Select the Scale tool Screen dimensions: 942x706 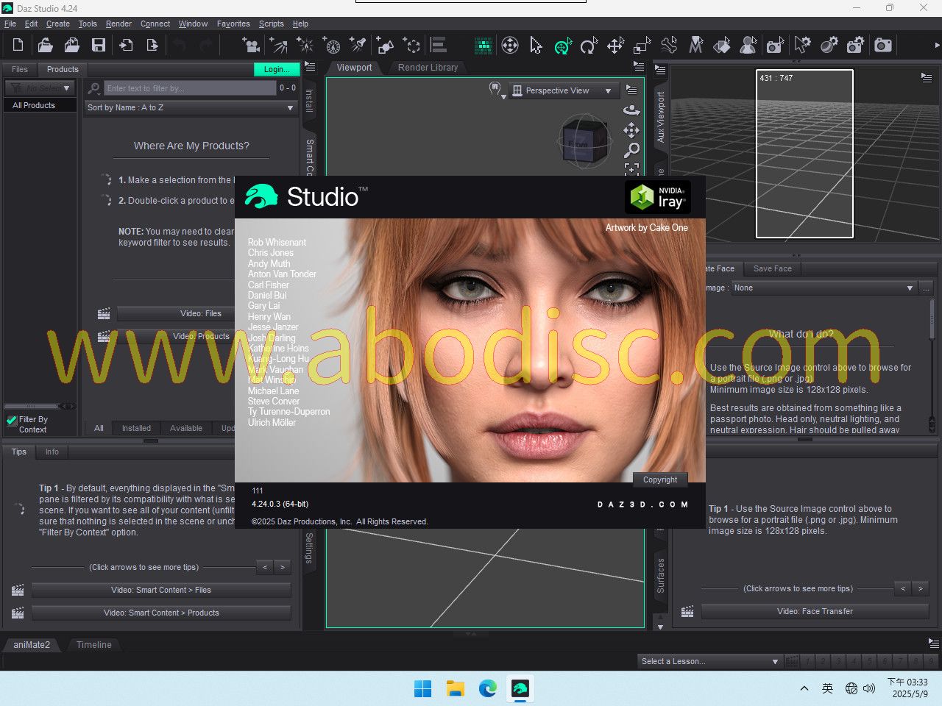coord(642,46)
